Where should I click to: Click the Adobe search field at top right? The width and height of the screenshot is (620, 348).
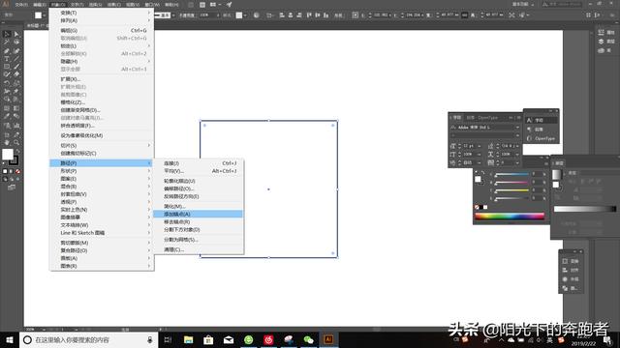tap(562, 4)
